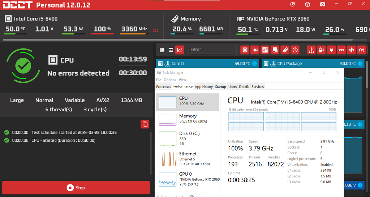This screenshot has height=197, width=370.
Task: Select Memory 6.5/31.9 GB in the performance list
Action: [188, 119]
